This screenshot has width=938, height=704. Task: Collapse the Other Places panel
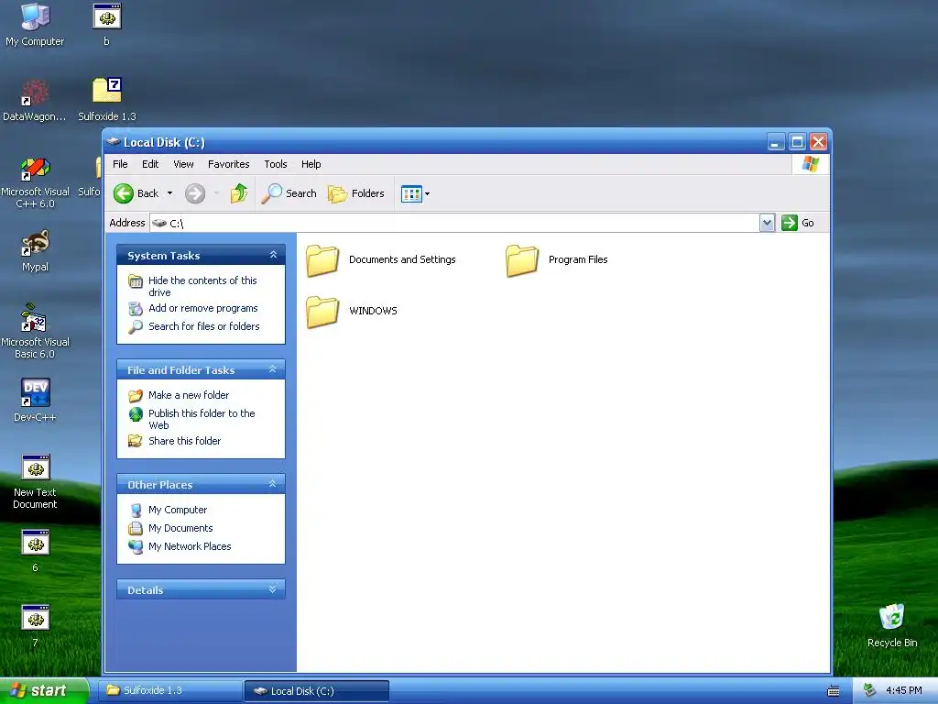pyautogui.click(x=273, y=484)
